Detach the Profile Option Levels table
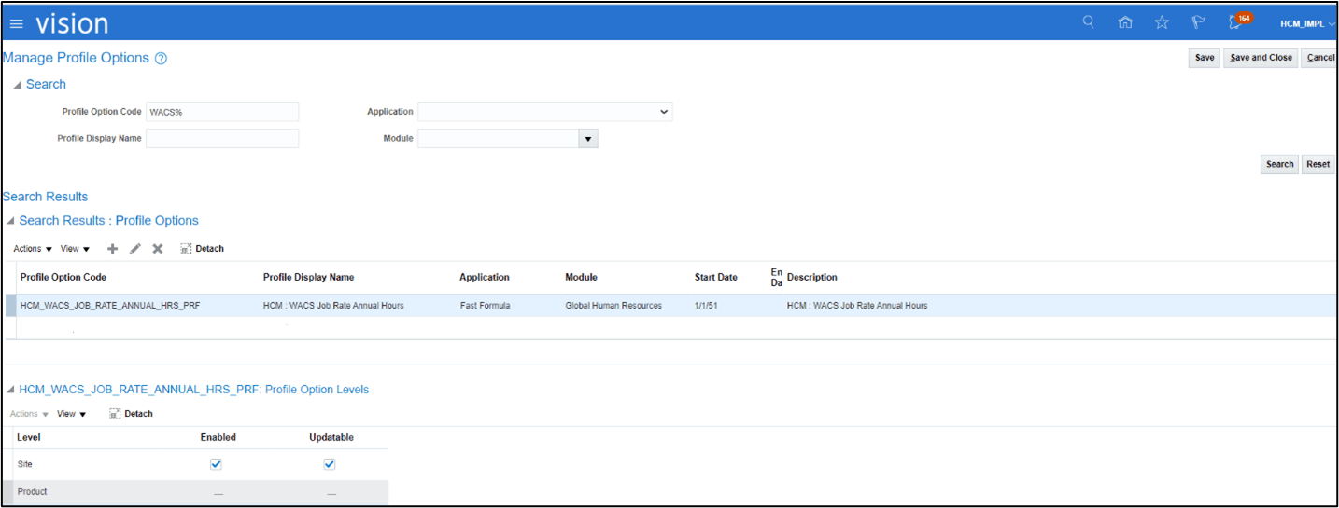 coord(131,414)
